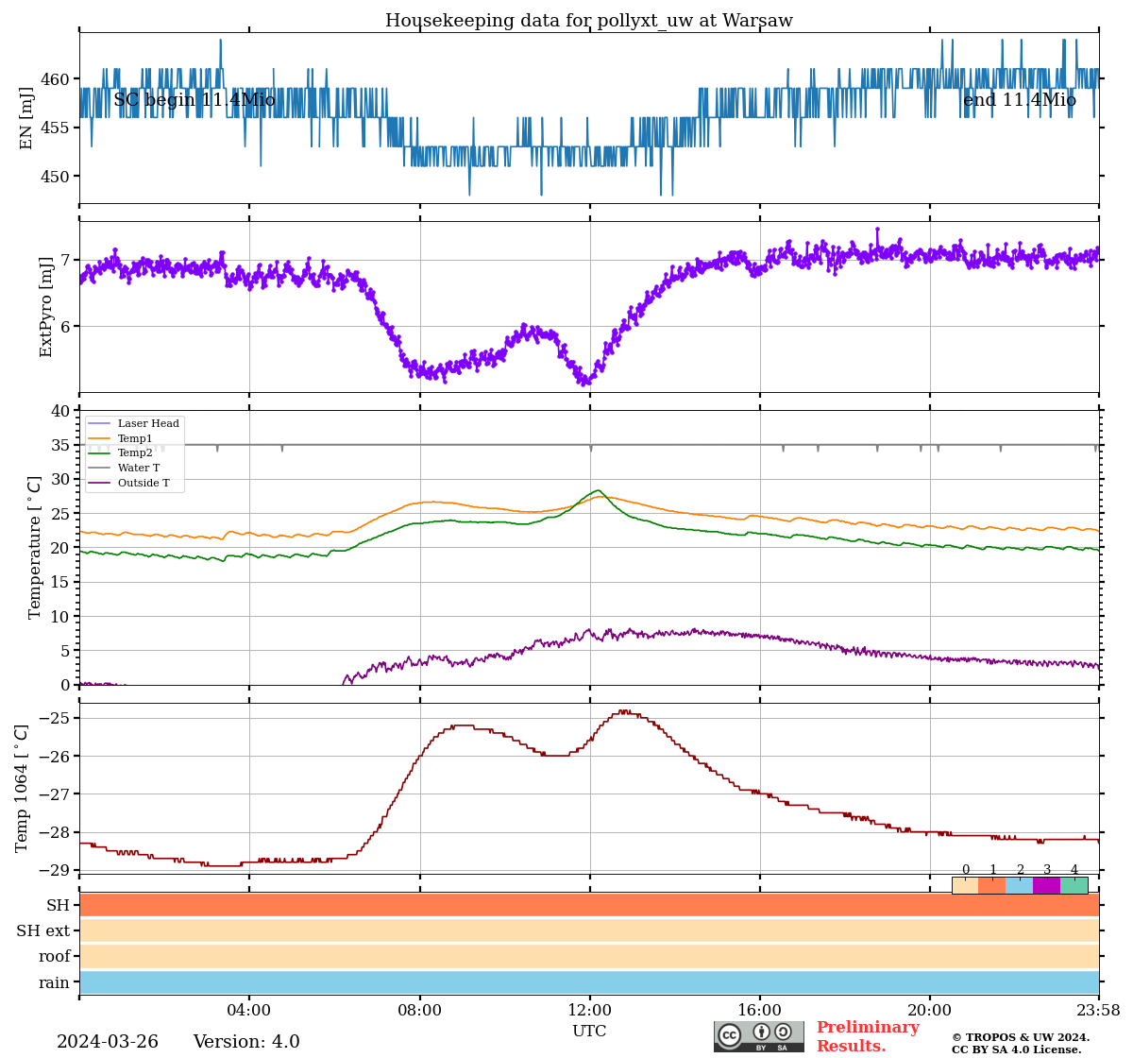Viewport: 1133px width, 1058px height.
Task: Click the 'Temp1' legend entry
Action: coord(120,438)
